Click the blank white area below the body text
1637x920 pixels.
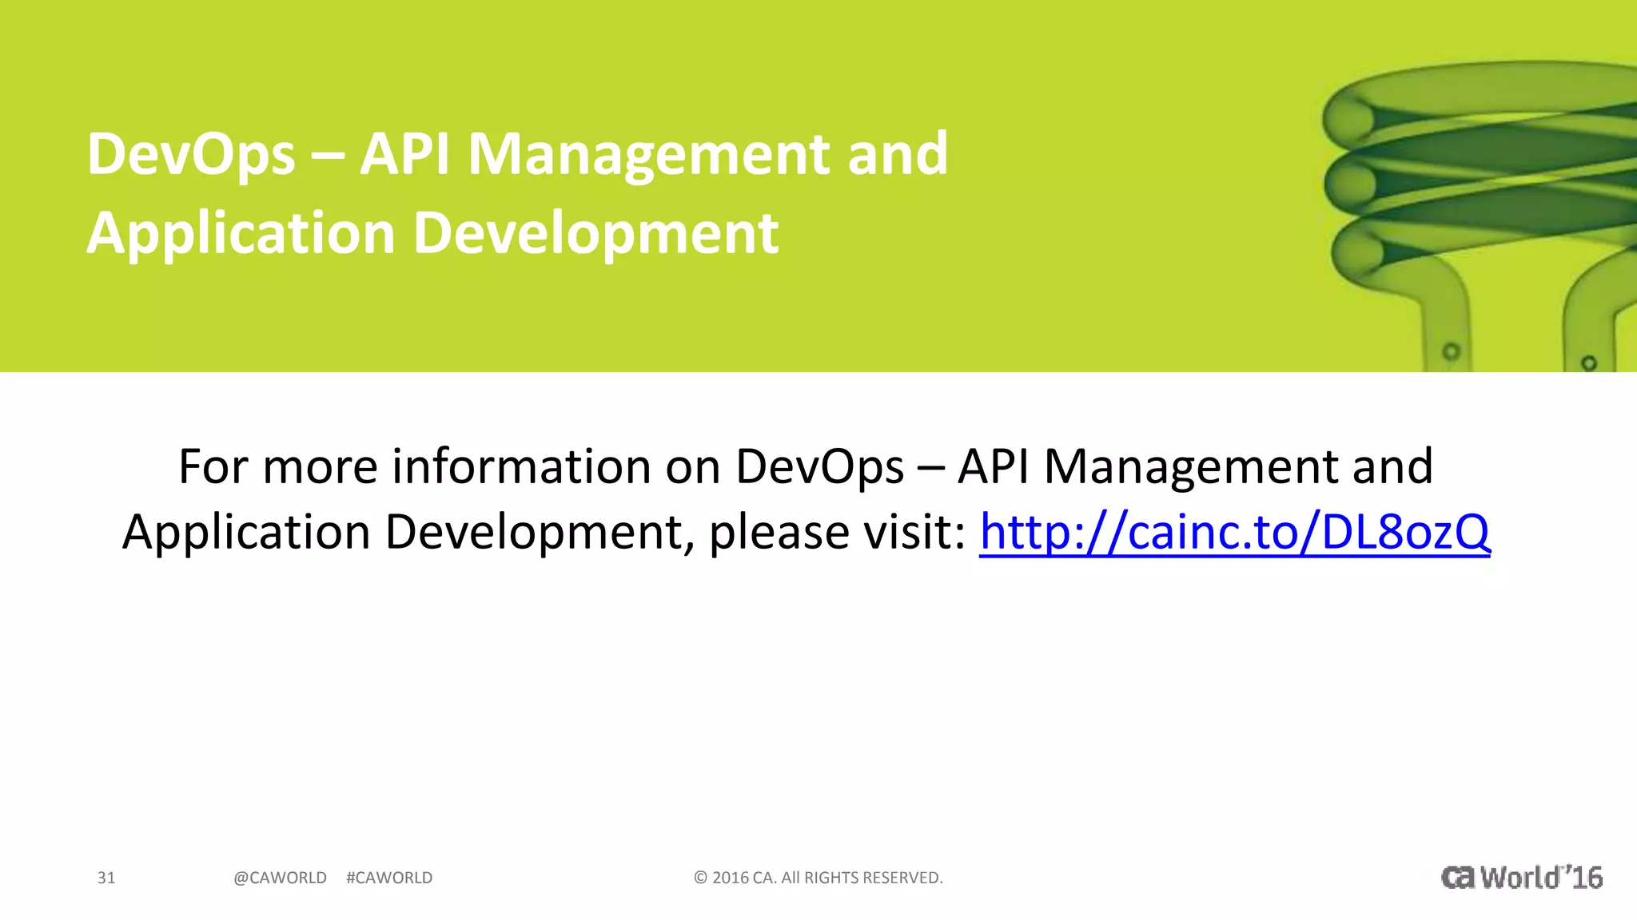[x=799, y=703]
